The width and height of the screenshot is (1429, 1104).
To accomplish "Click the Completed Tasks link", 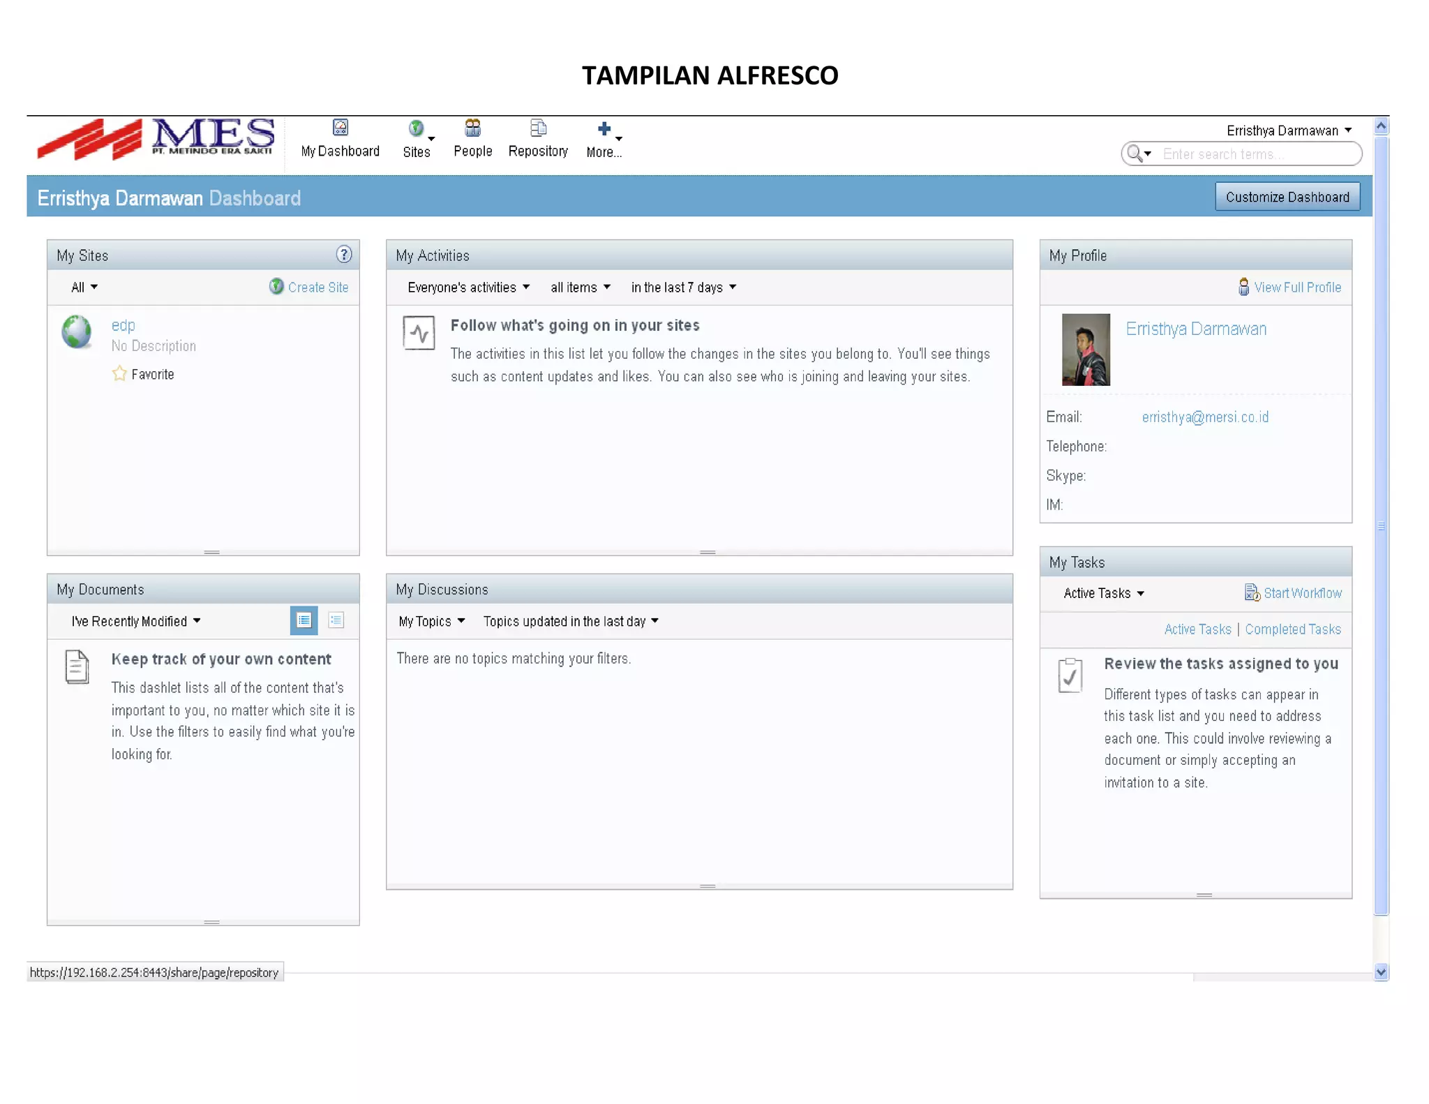I will pyautogui.click(x=1292, y=629).
